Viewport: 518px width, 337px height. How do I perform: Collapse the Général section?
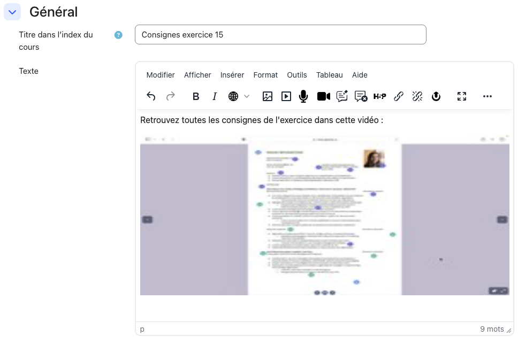pos(12,12)
